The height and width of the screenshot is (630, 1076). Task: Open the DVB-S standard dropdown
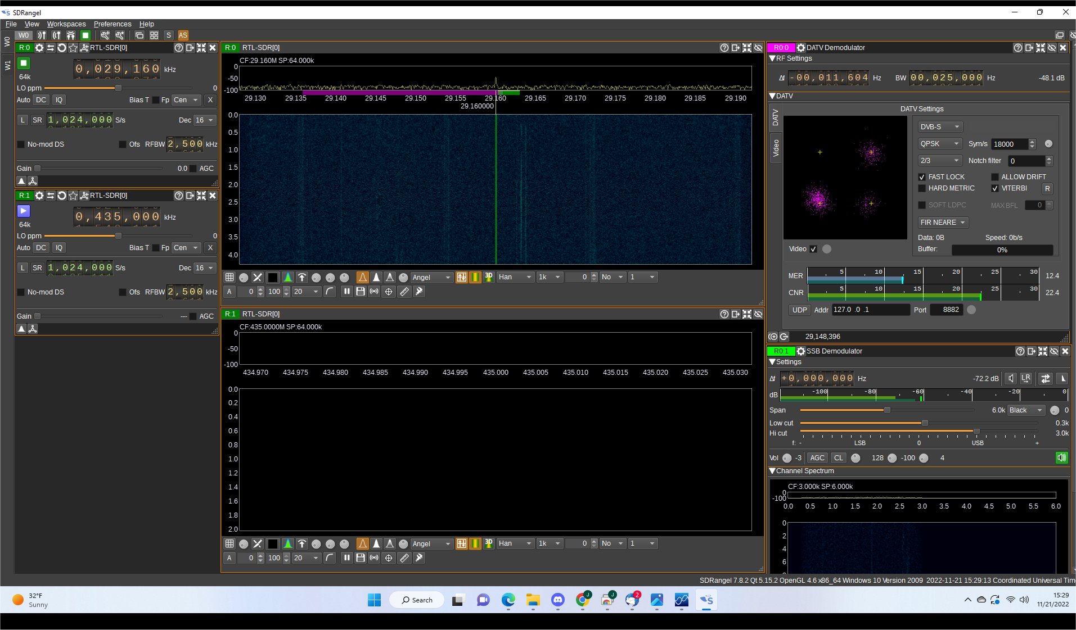click(x=939, y=127)
